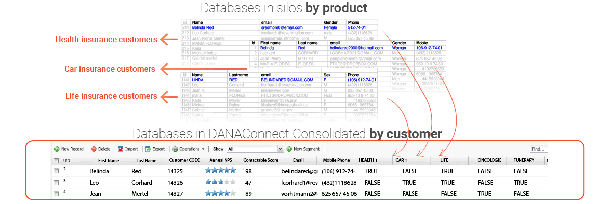Click the email cell lcorhard1@rev
612x204 pixels.
tap(299, 183)
